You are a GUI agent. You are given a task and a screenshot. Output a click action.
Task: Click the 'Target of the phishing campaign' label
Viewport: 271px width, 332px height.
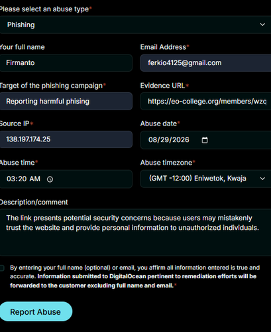pos(52,86)
